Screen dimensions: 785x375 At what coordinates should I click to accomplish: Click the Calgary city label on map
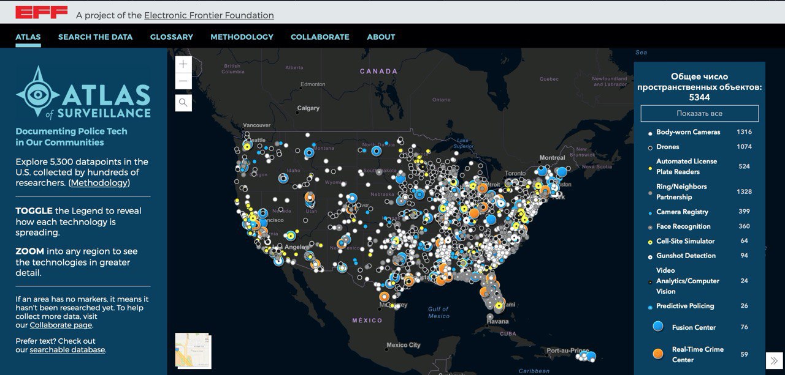coord(308,108)
